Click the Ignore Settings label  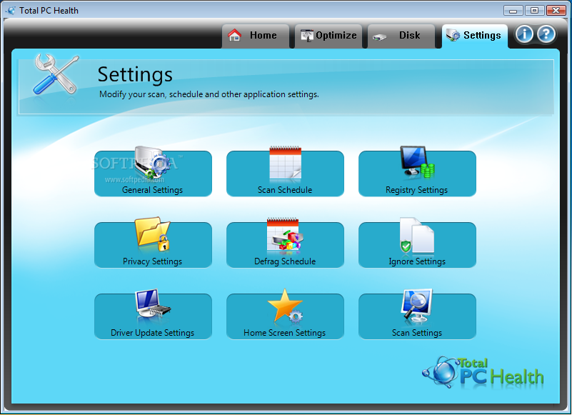[417, 261]
